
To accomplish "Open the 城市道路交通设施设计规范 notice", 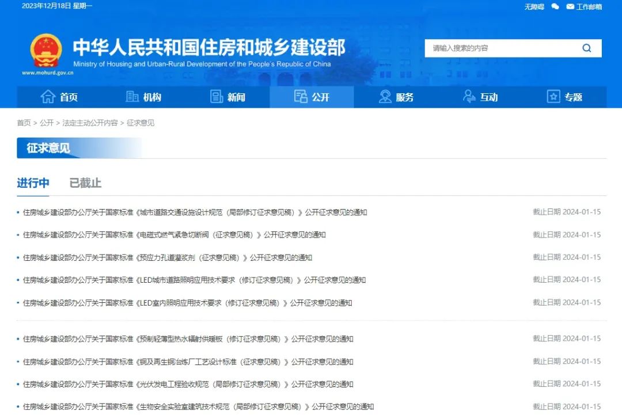I will [x=195, y=212].
